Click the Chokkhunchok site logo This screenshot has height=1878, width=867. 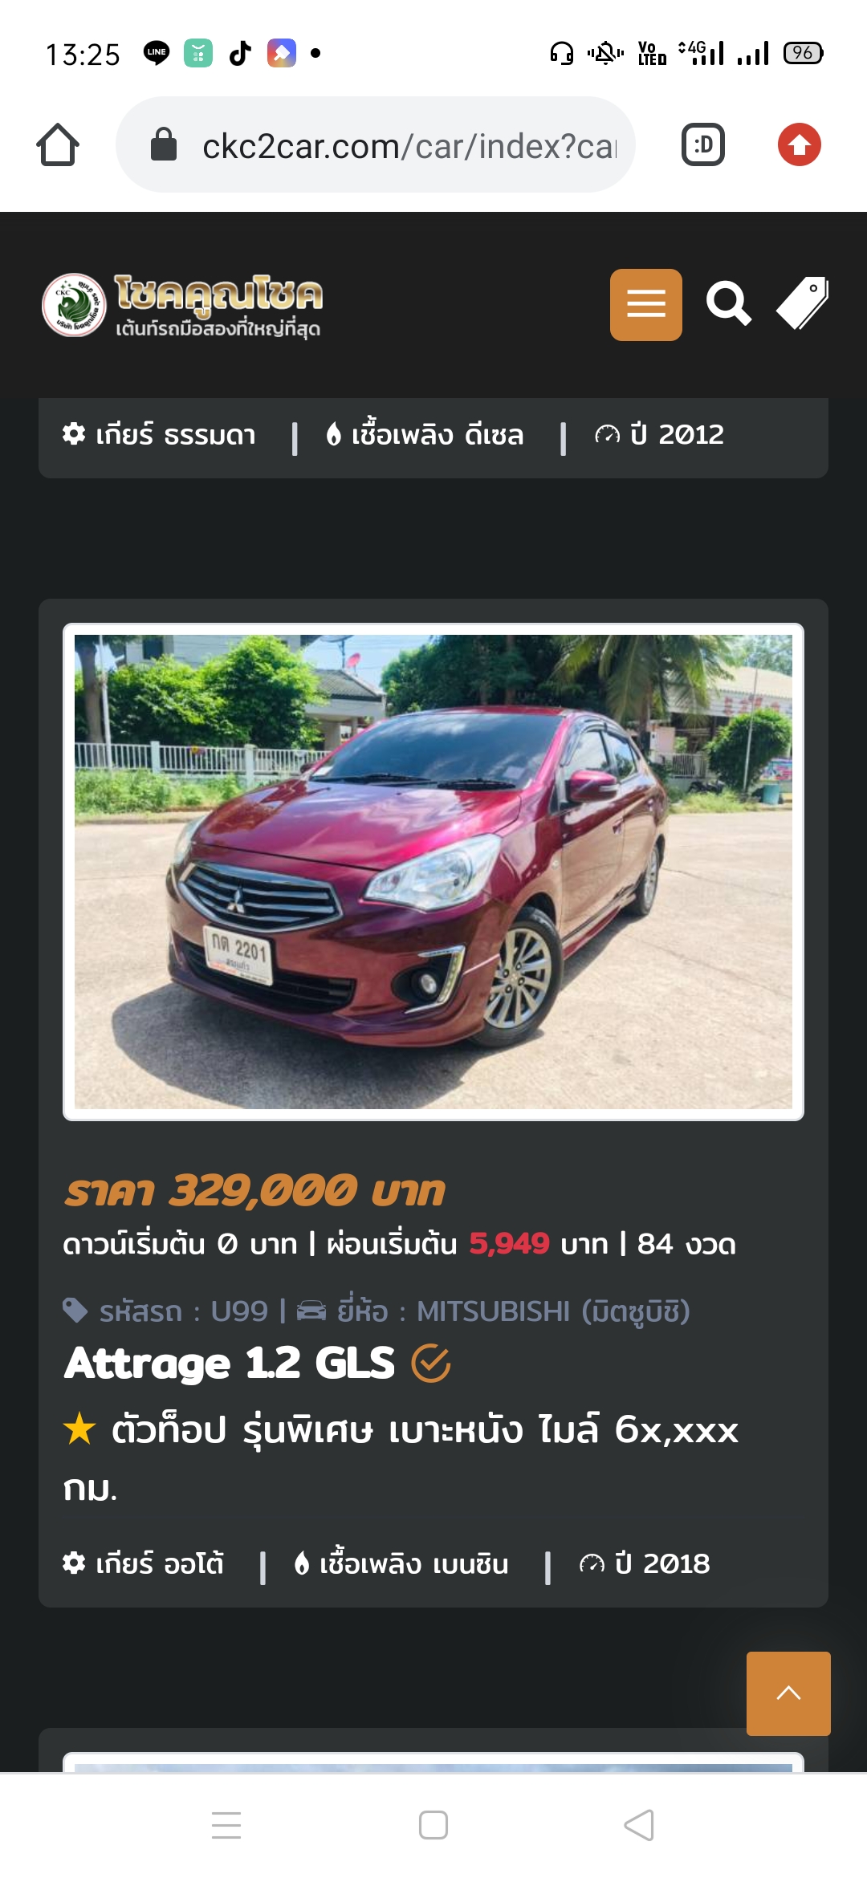pyautogui.click(x=183, y=305)
